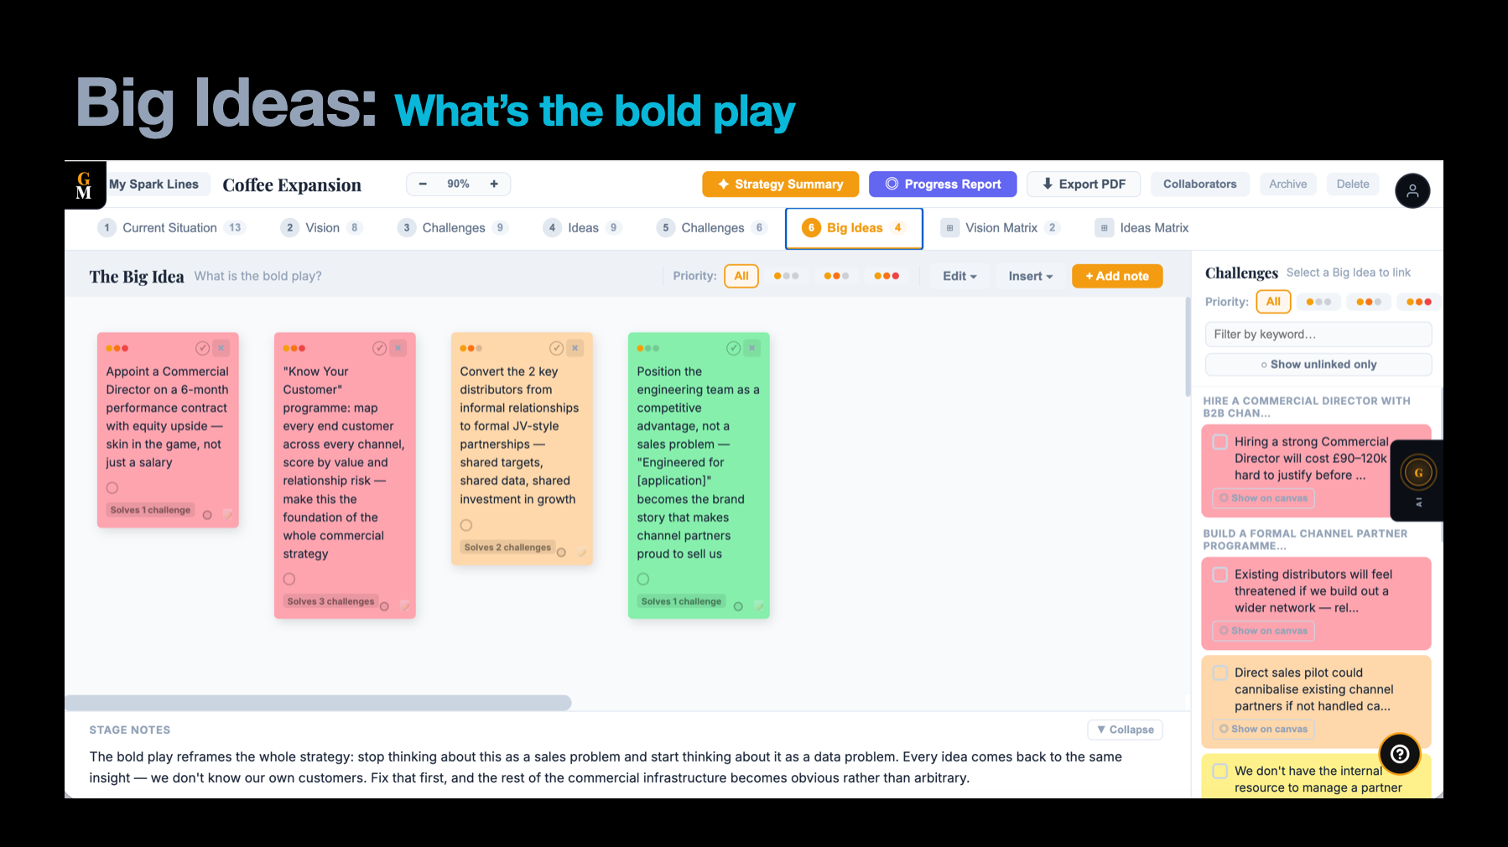Select the Convert distributors card radio circle
The width and height of the screenshot is (1508, 847).
466,526
